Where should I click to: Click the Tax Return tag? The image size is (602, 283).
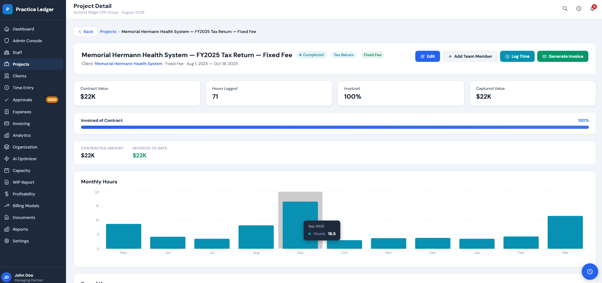[344, 55]
